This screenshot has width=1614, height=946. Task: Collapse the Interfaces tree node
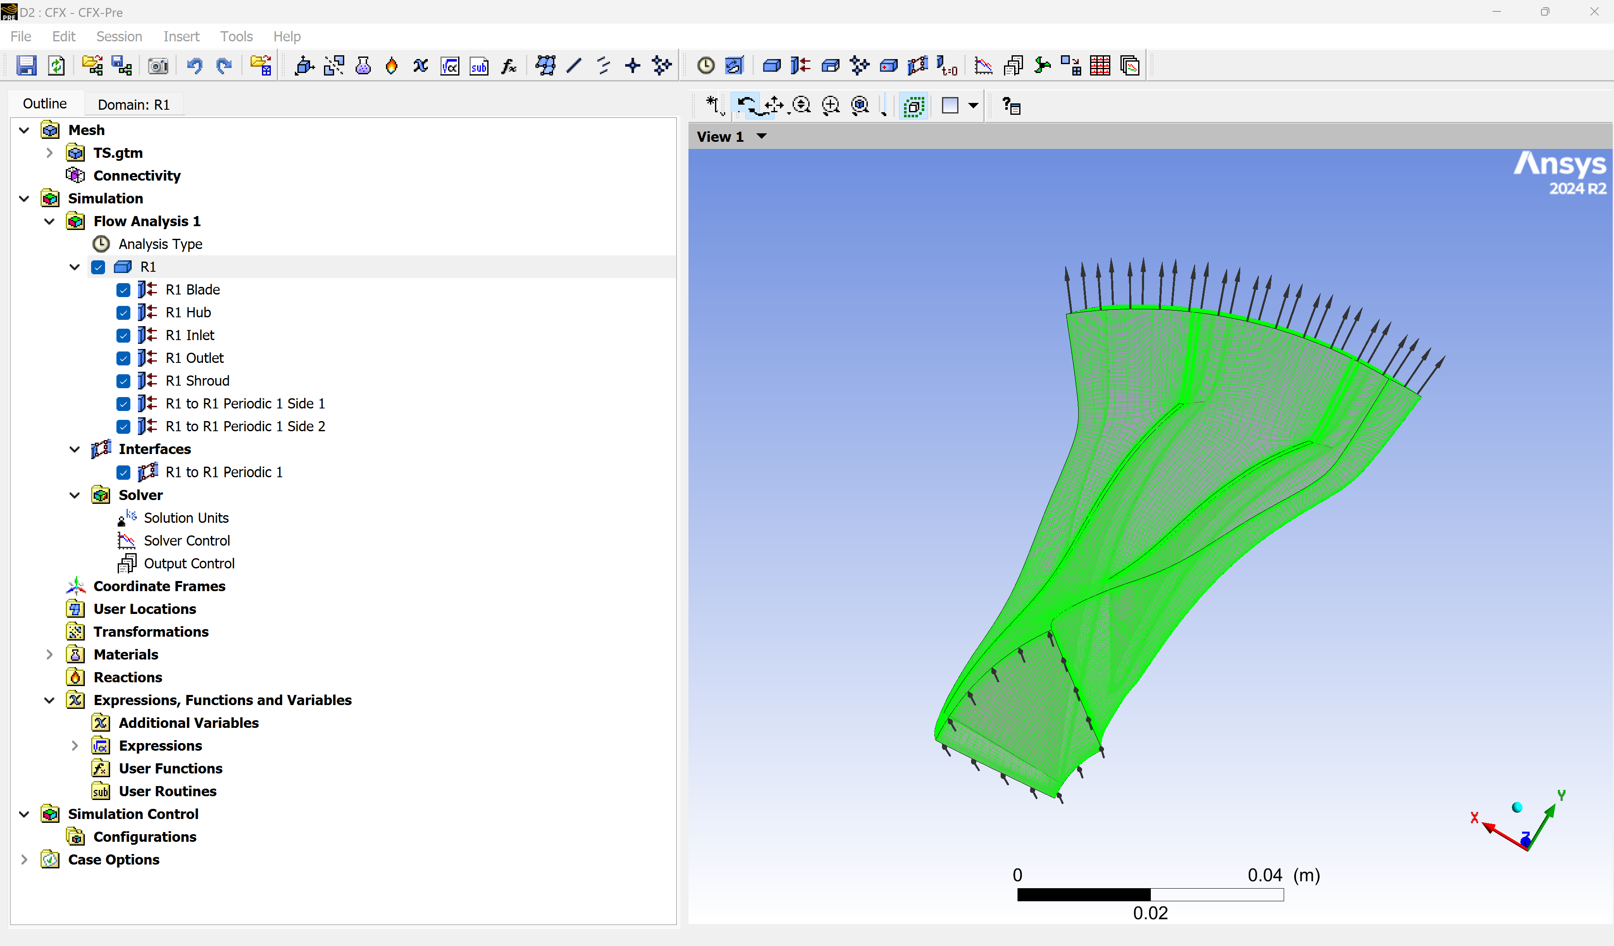click(x=75, y=450)
